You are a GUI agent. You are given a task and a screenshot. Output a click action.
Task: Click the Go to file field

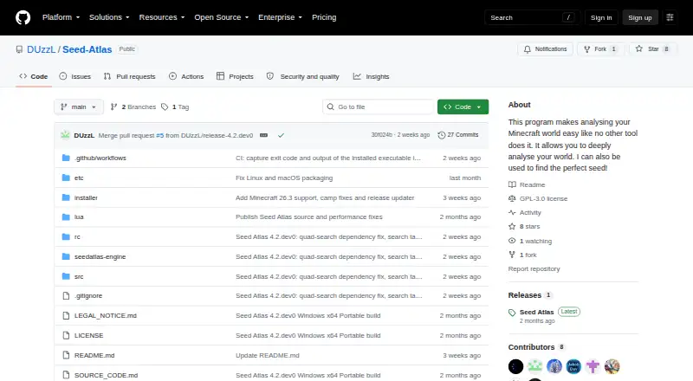[x=379, y=107]
